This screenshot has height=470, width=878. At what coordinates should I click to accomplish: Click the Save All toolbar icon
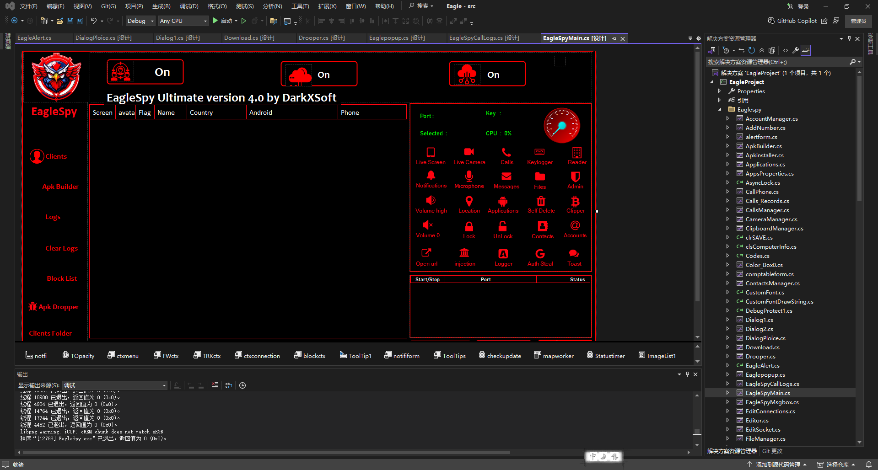coord(80,21)
